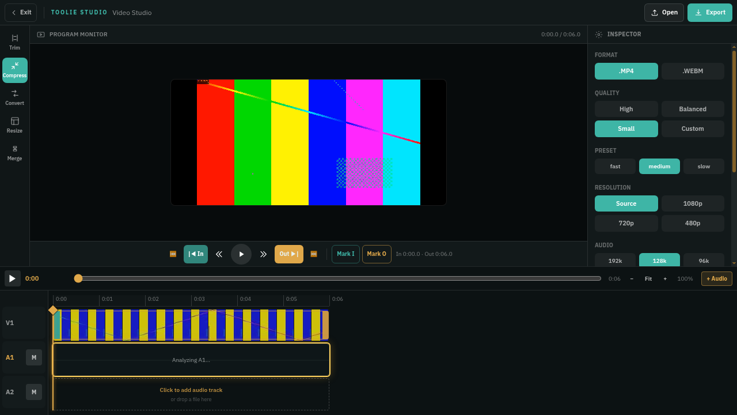Open the Convert tool

coord(14,97)
